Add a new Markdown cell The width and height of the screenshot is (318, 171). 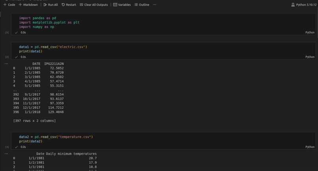pos(28,5)
